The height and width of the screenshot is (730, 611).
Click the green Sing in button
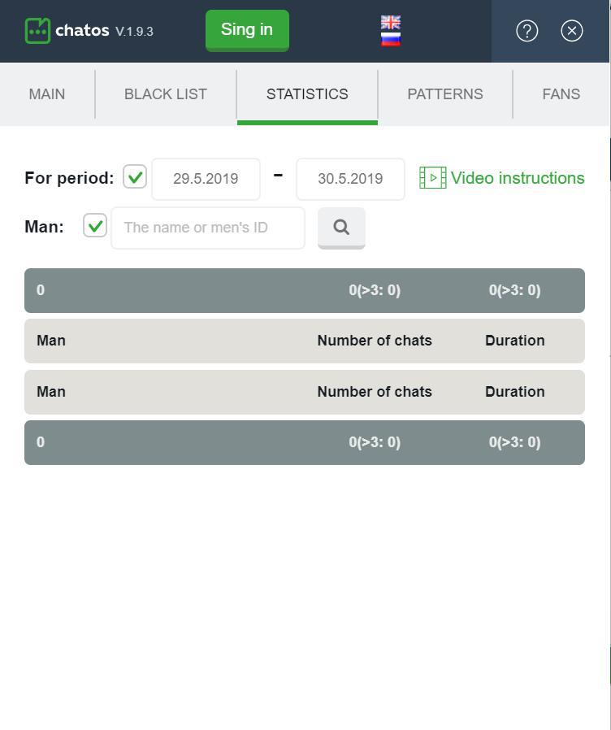coord(247,30)
